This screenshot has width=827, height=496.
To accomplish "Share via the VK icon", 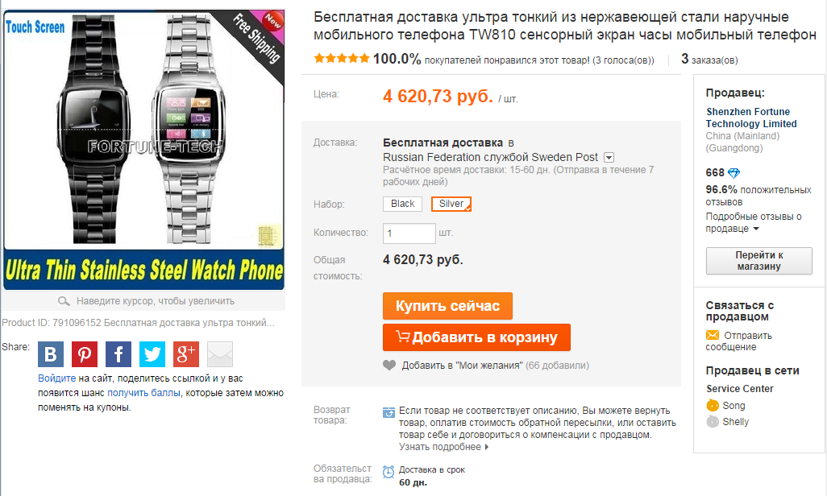I will tap(51, 353).
